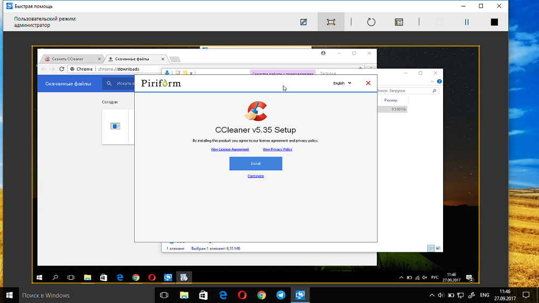Switch Explorer to details view icon
Viewport: 539px width, 303px height.
tap(431, 249)
